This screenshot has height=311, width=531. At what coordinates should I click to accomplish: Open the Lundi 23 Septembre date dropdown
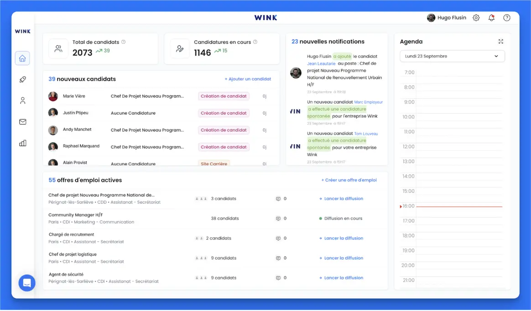click(452, 56)
